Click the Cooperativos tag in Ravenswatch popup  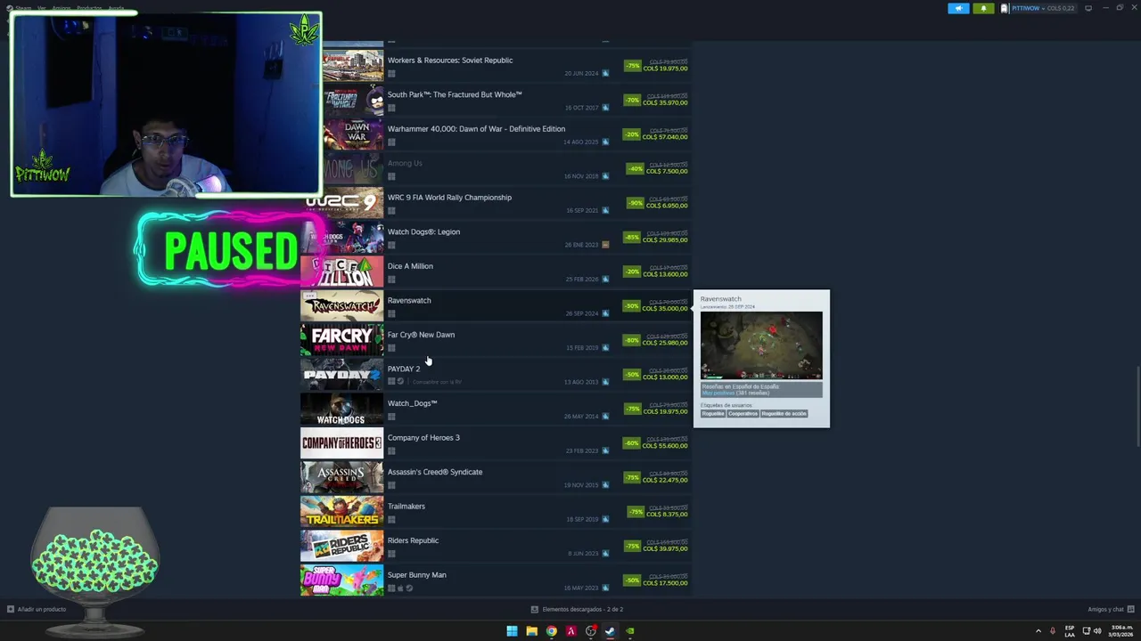click(x=743, y=414)
